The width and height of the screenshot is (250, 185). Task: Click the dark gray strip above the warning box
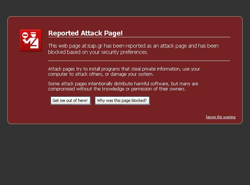(125, 7)
